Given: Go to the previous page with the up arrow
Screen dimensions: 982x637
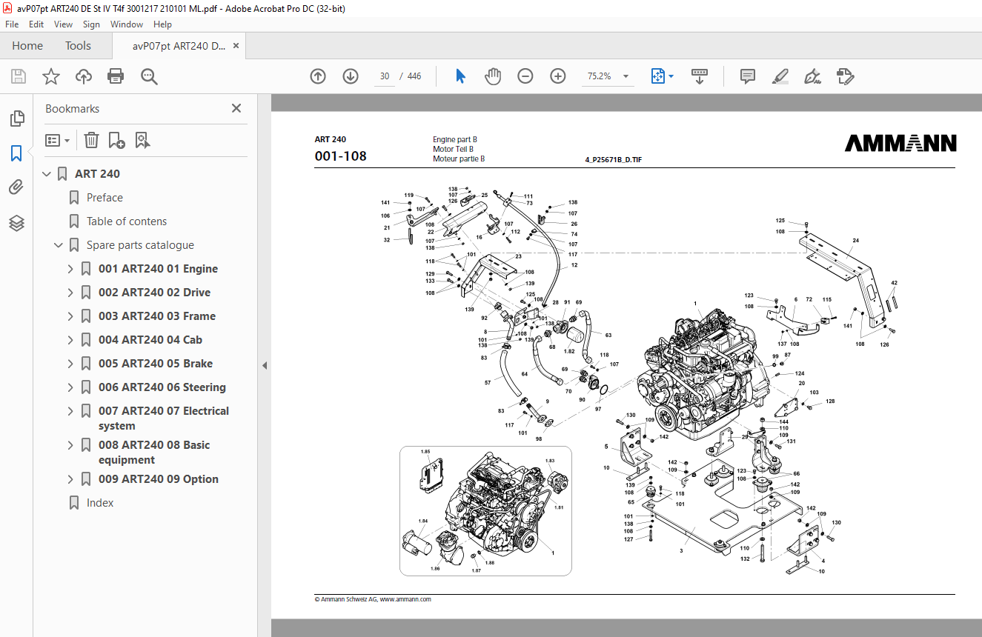Looking at the screenshot, I should 318,76.
